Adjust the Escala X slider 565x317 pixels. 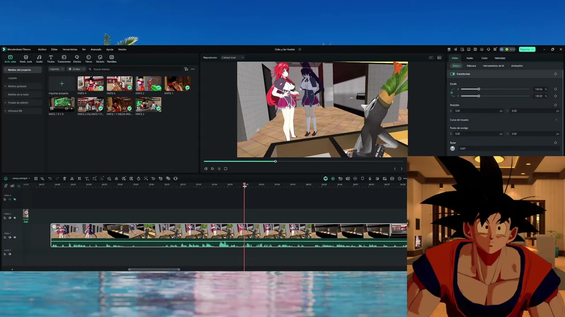point(495,89)
